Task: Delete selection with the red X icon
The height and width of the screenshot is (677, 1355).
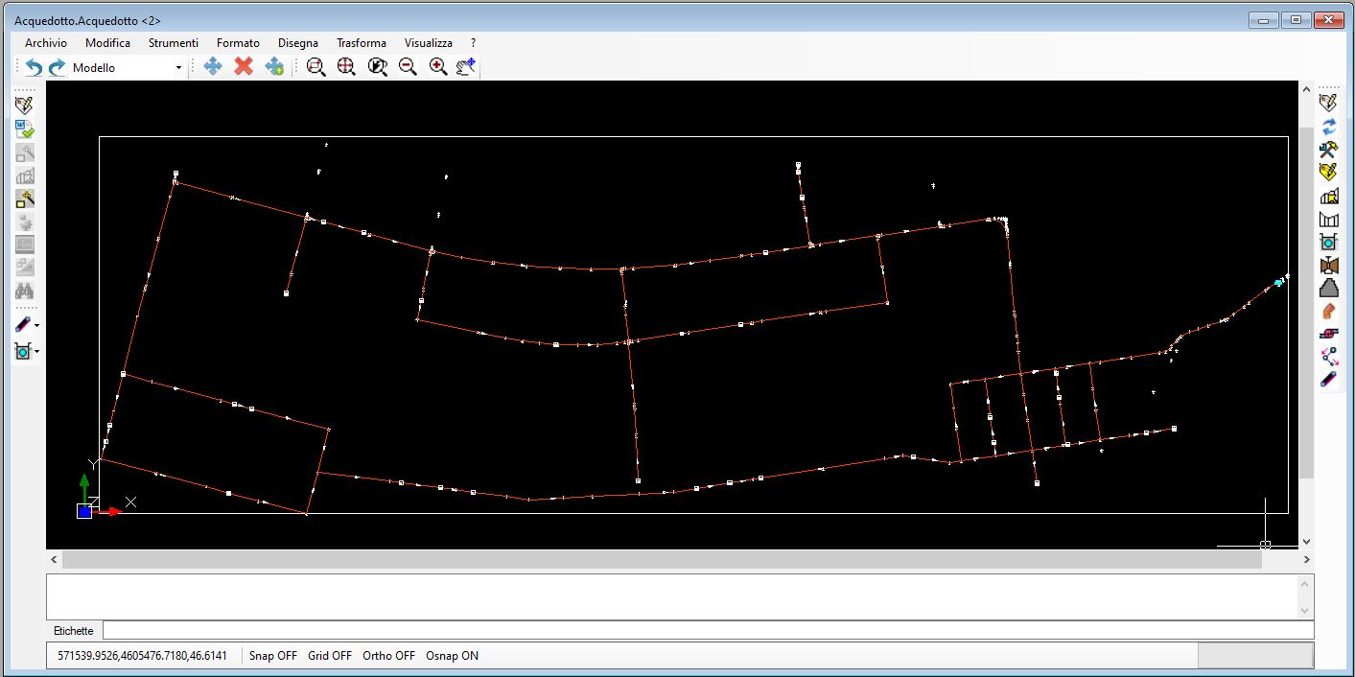Action: tap(244, 66)
